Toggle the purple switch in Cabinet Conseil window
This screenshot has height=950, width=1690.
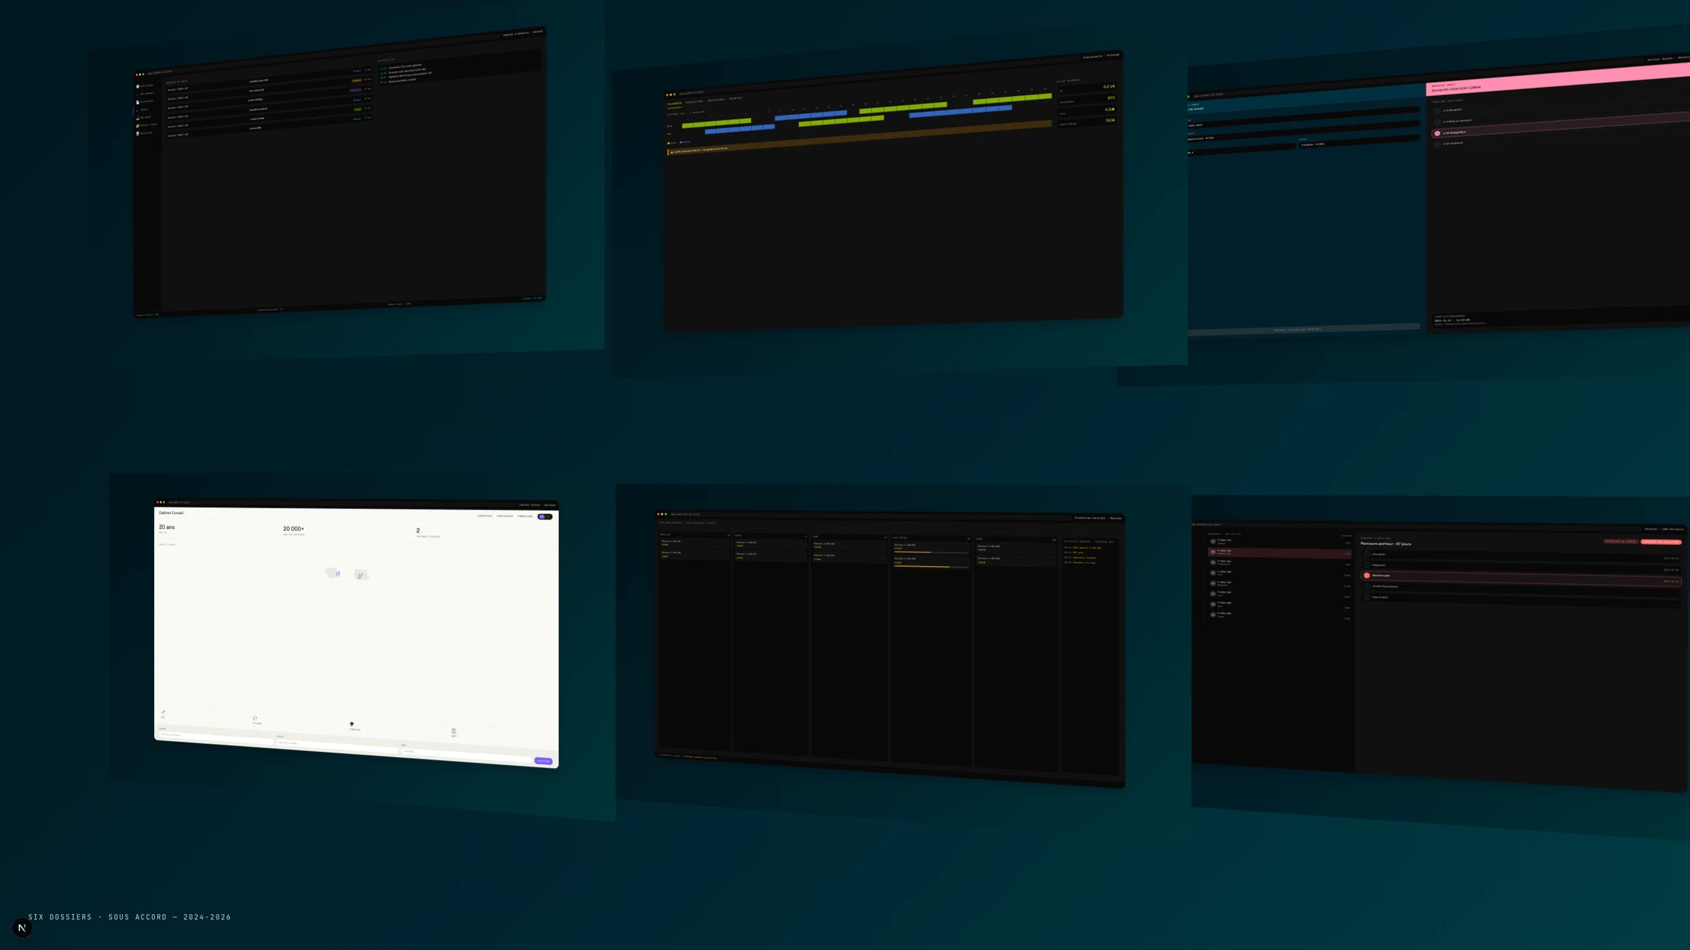click(545, 517)
